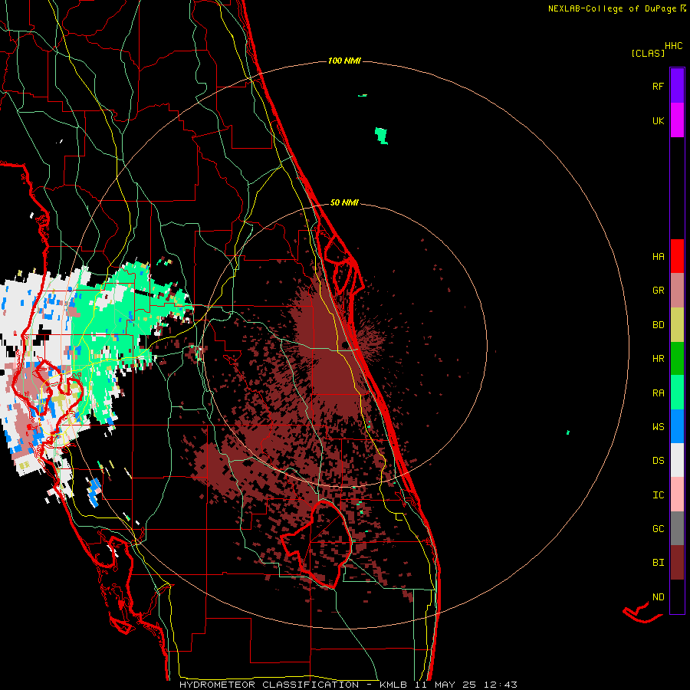Select the GR pink legend color block
Viewport: 690px width, 690px height.
point(677,291)
